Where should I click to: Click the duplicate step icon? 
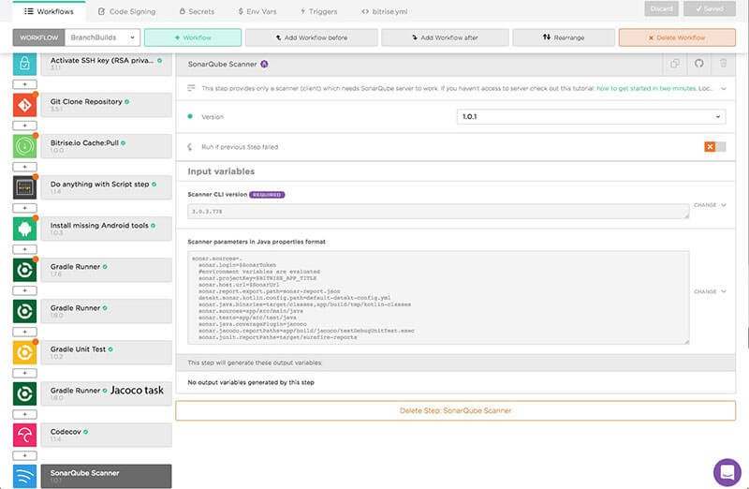pos(673,65)
